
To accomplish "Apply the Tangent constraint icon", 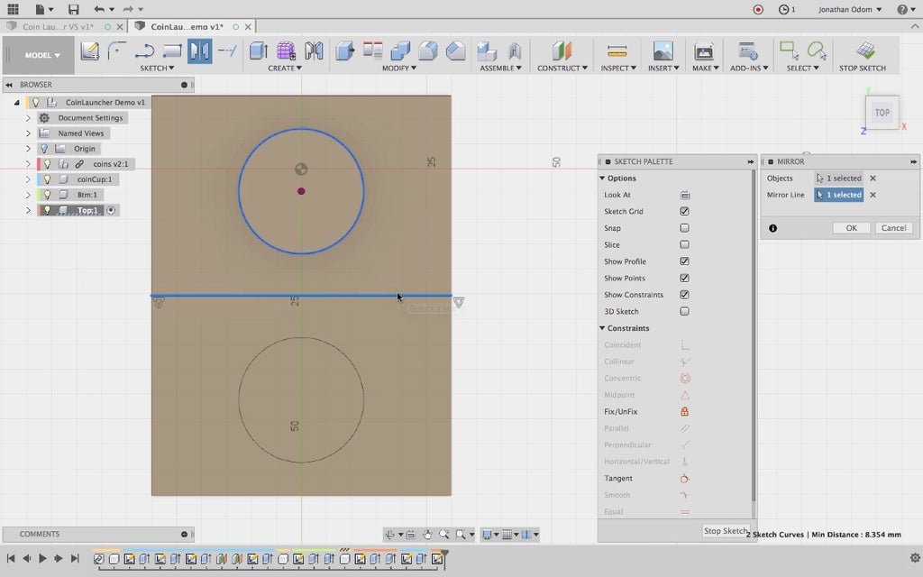I will pos(685,478).
